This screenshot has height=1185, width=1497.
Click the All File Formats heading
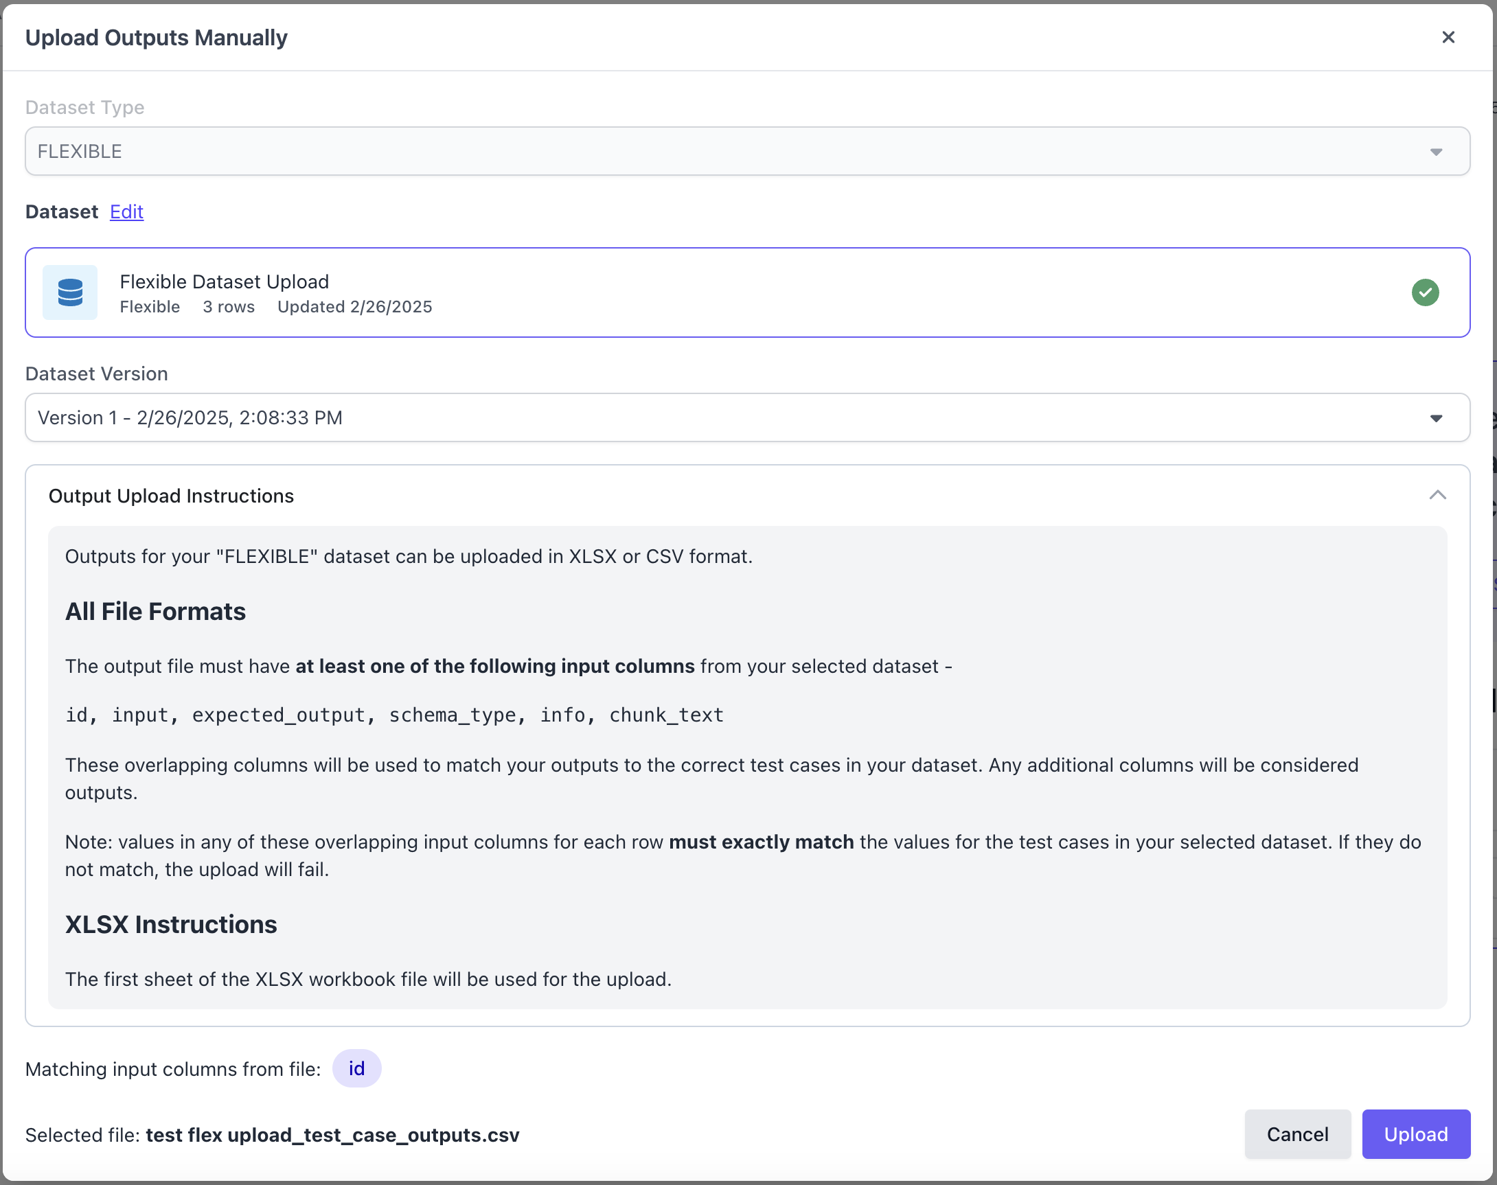pos(155,611)
